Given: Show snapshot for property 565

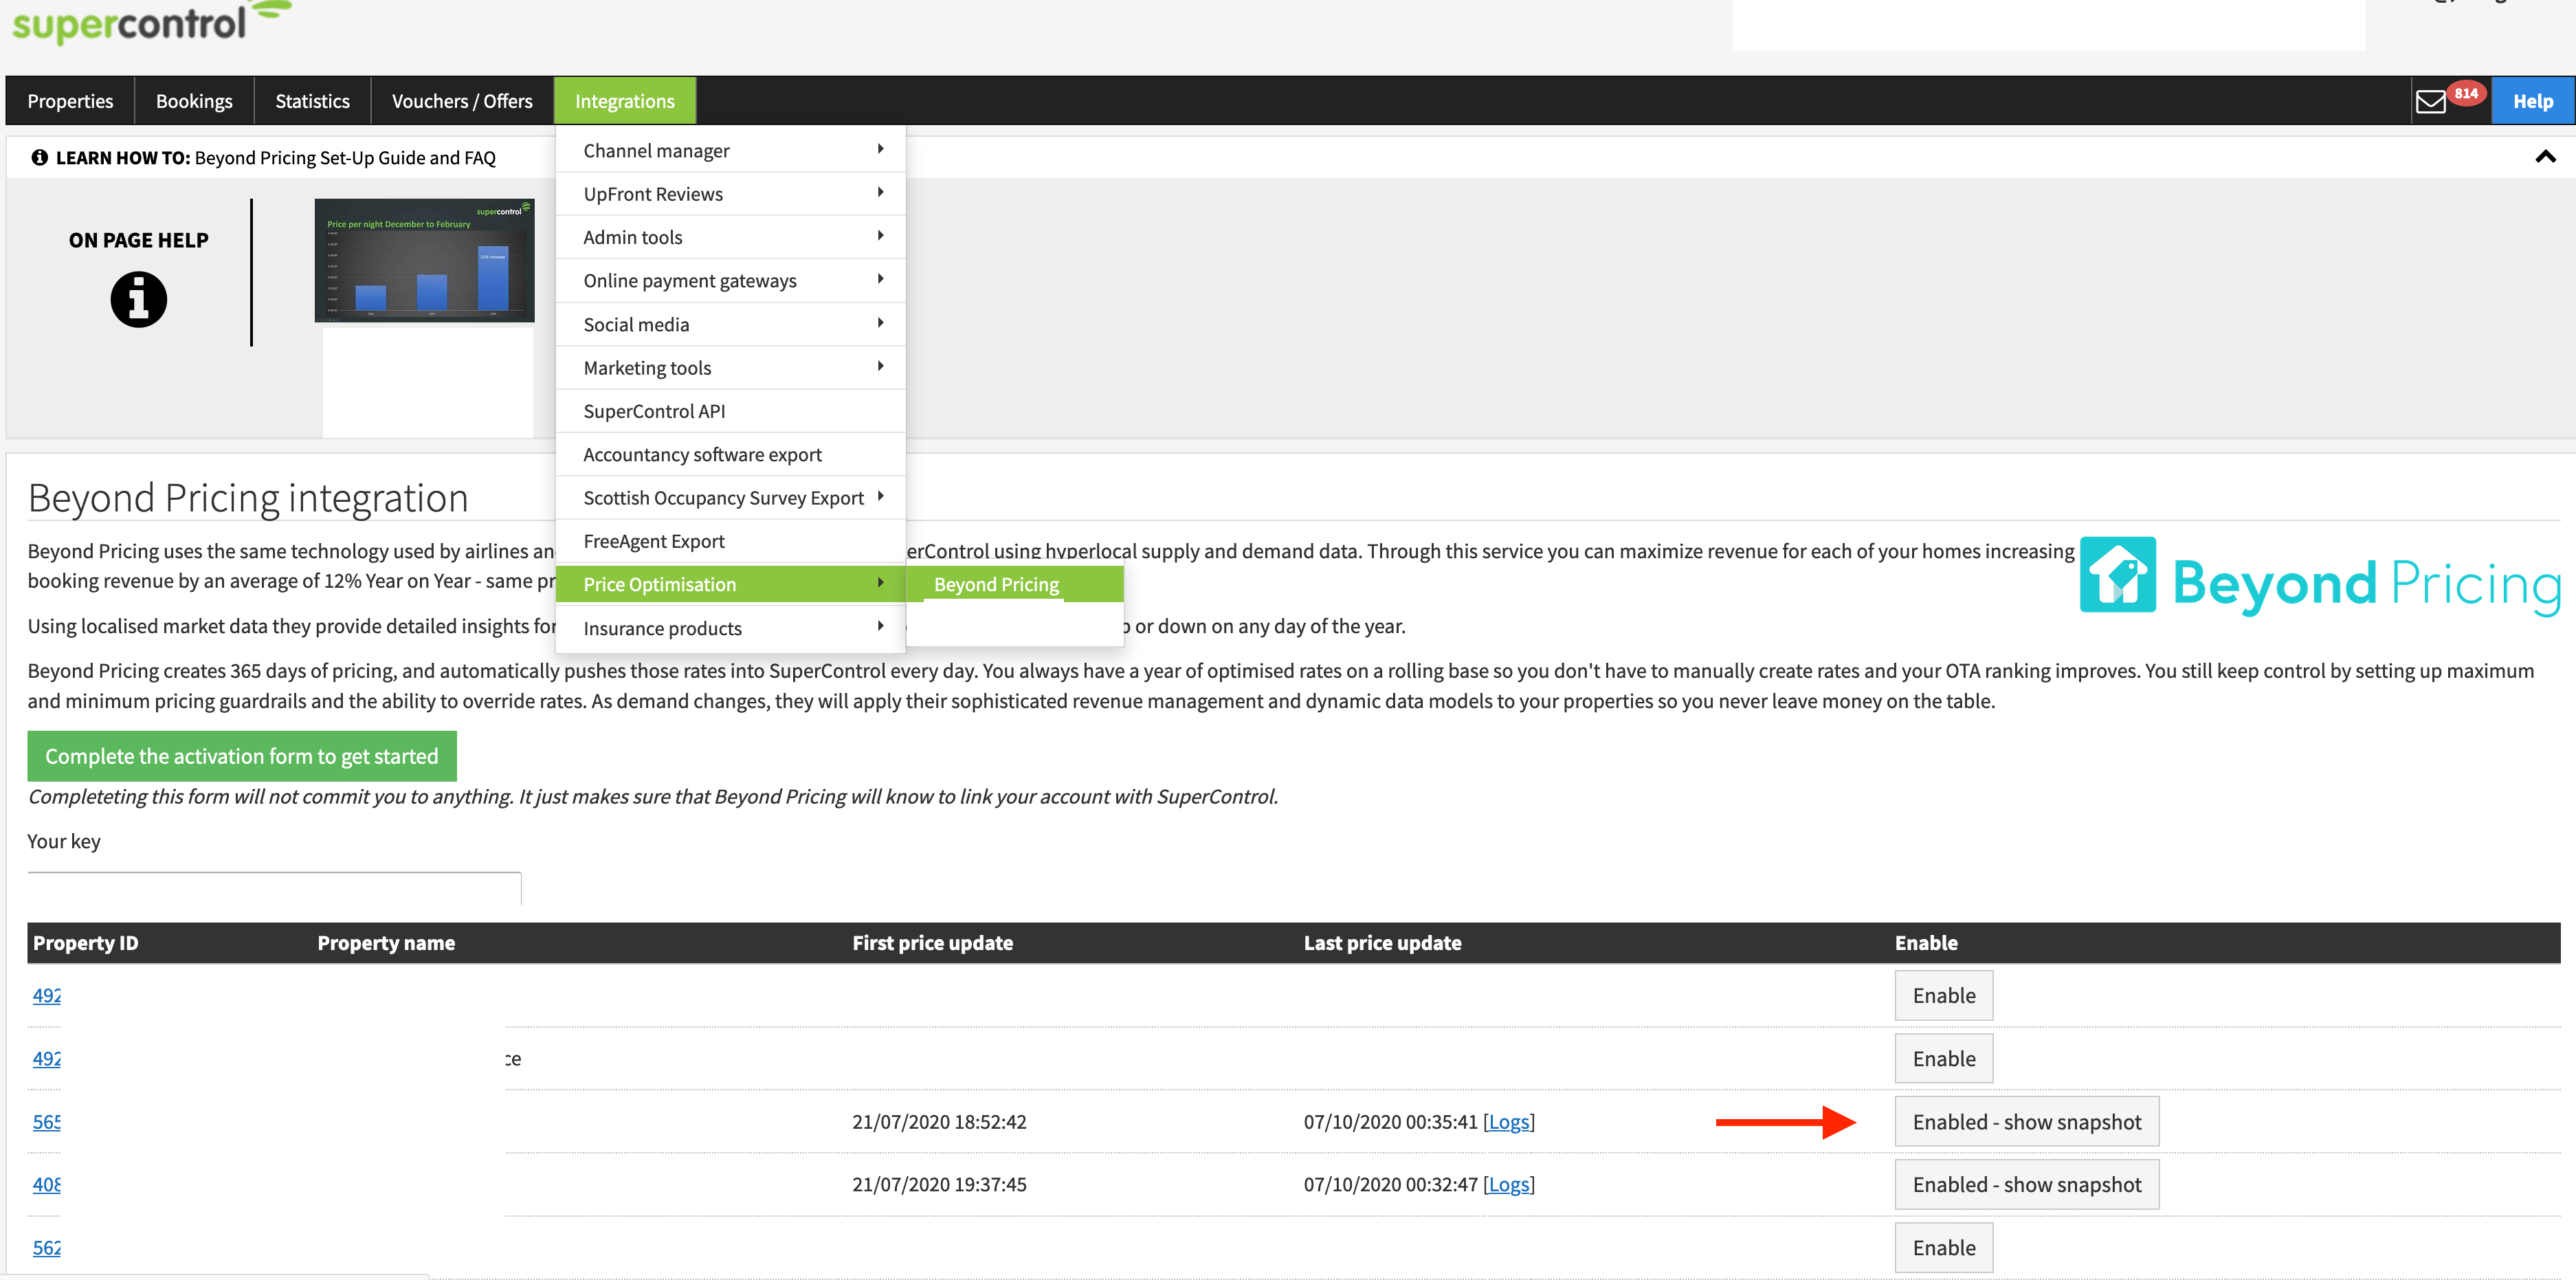Looking at the screenshot, I should coord(2026,1122).
